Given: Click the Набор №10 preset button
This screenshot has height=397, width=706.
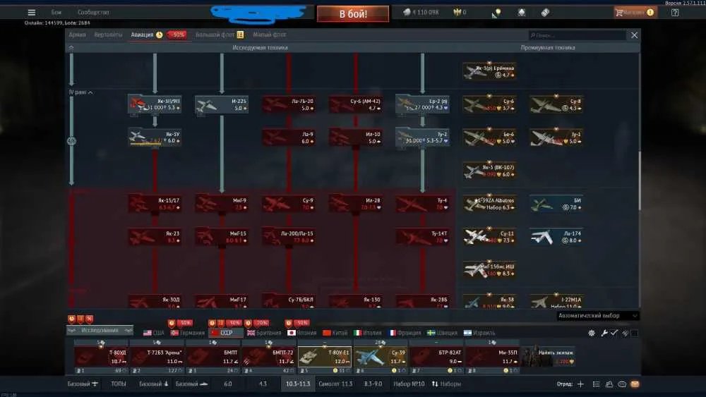Looking at the screenshot, I should pyautogui.click(x=409, y=384).
